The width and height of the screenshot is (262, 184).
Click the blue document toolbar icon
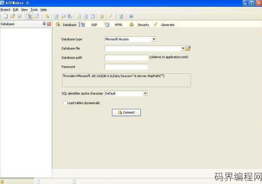[x=86, y=16]
